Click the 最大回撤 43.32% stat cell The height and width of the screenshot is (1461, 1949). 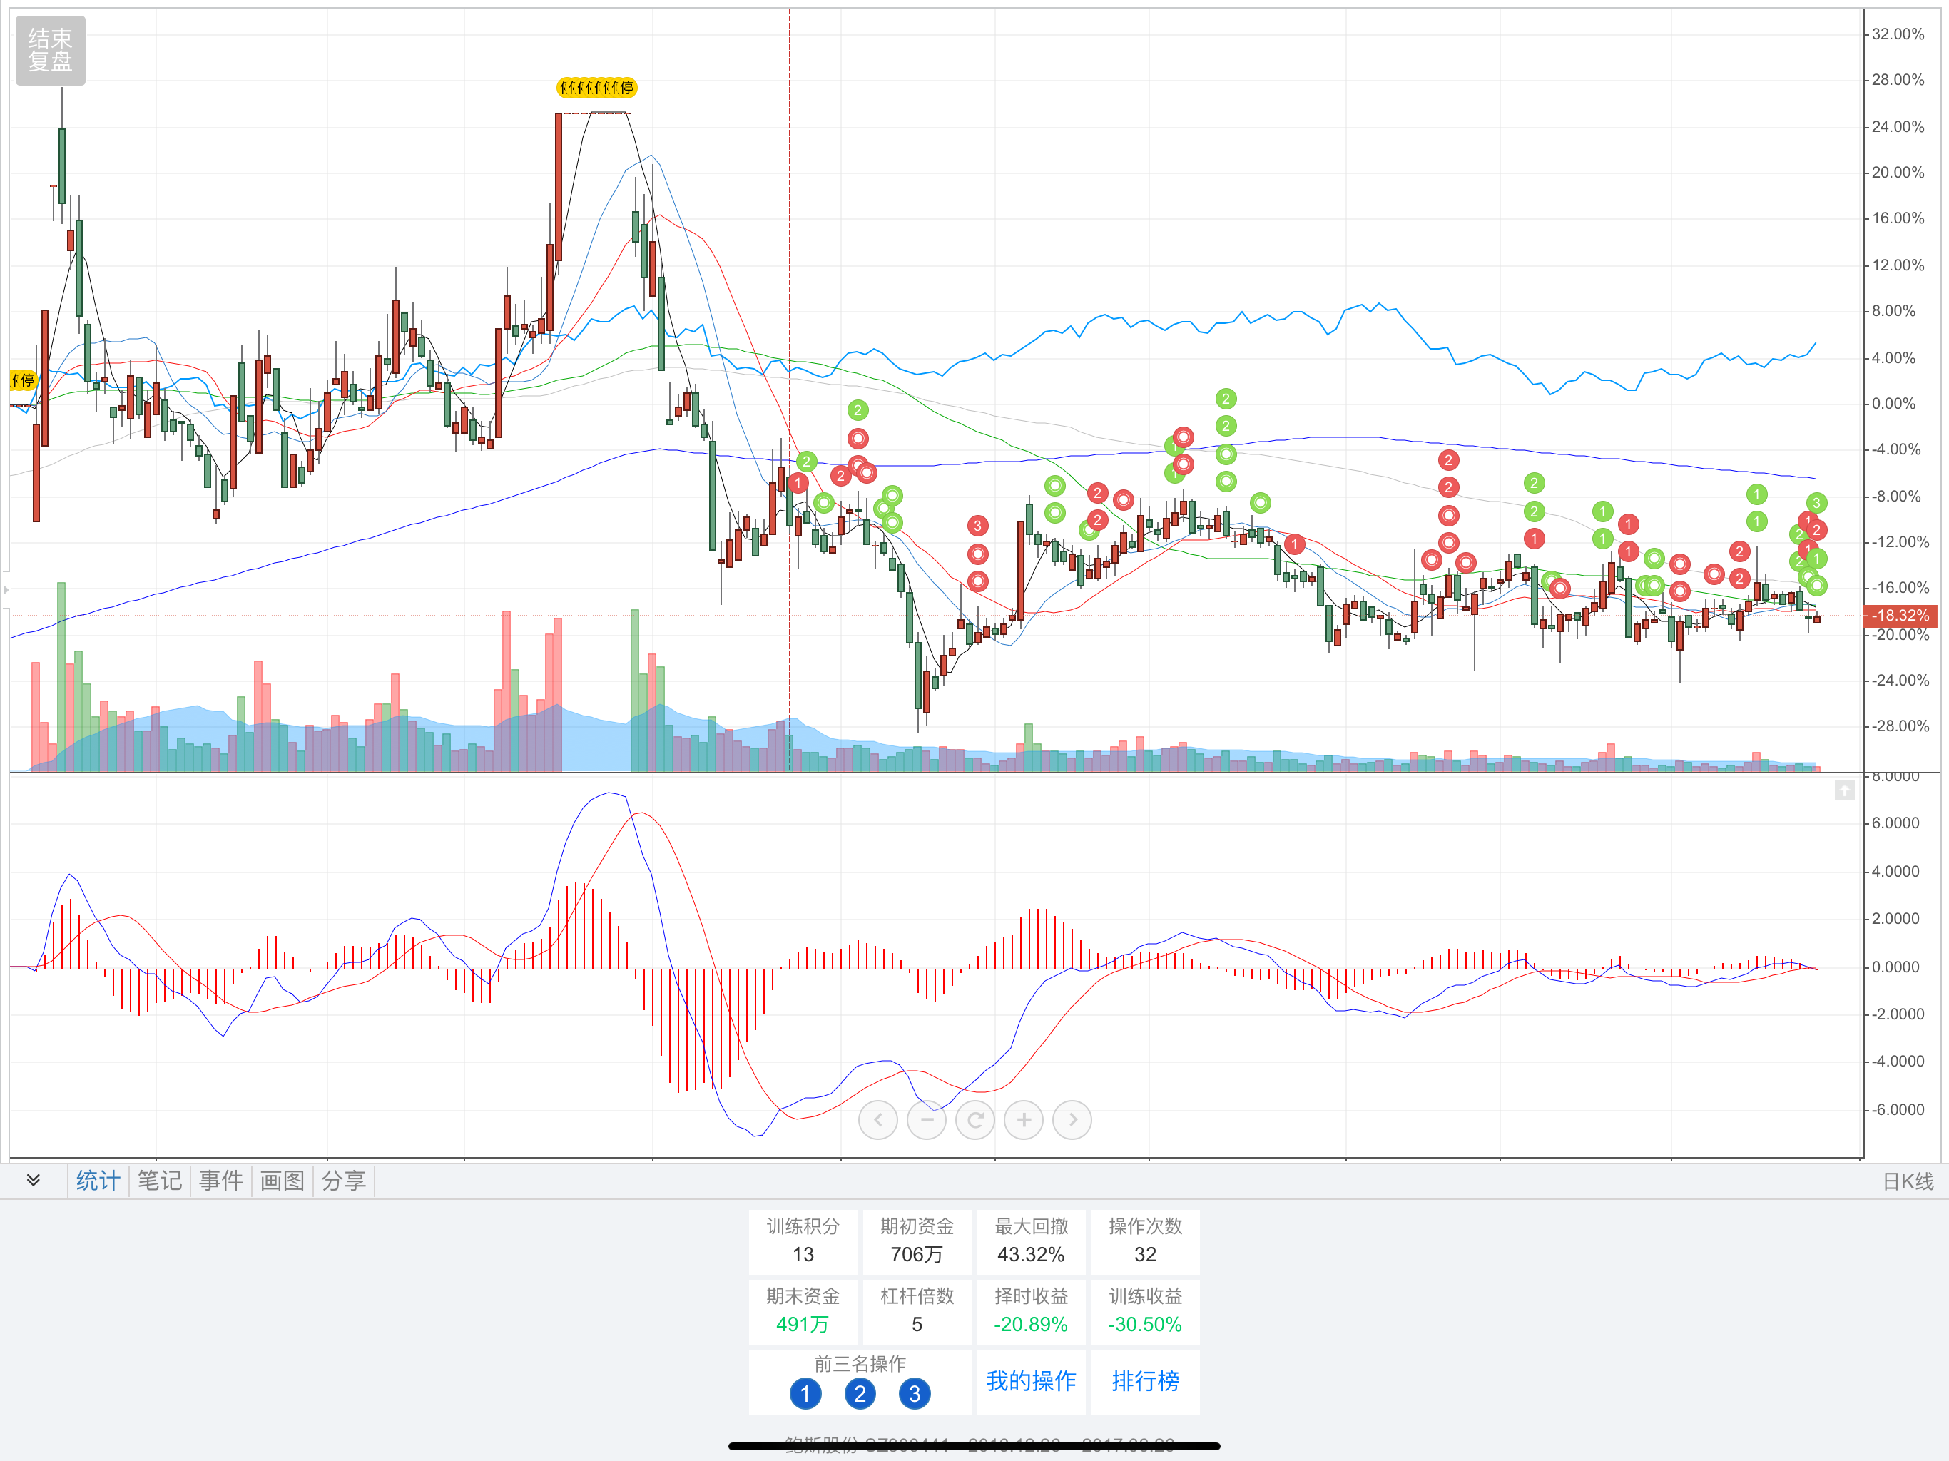(x=1031, y=1241)
